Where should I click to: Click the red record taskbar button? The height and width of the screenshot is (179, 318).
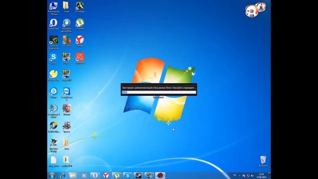coord(160,176)
